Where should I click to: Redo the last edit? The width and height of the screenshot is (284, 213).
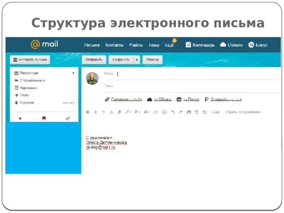(x=181, y=112)
